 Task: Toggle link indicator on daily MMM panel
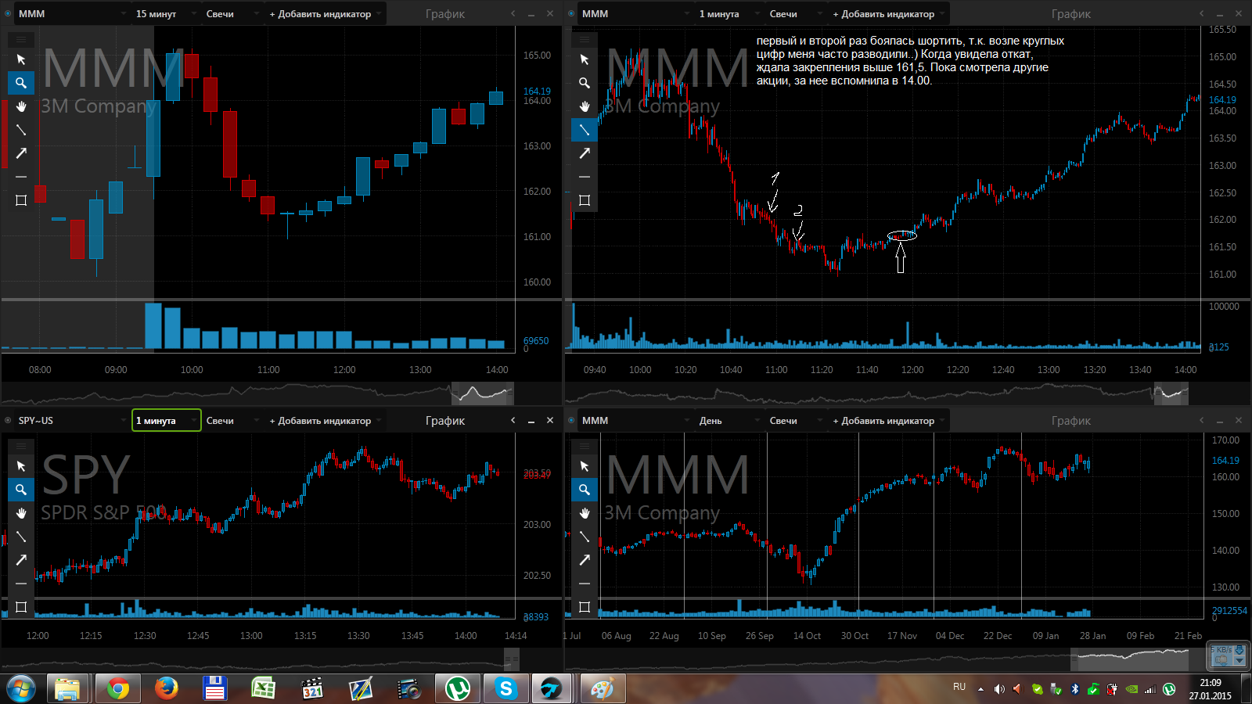(x=570, y=421)
